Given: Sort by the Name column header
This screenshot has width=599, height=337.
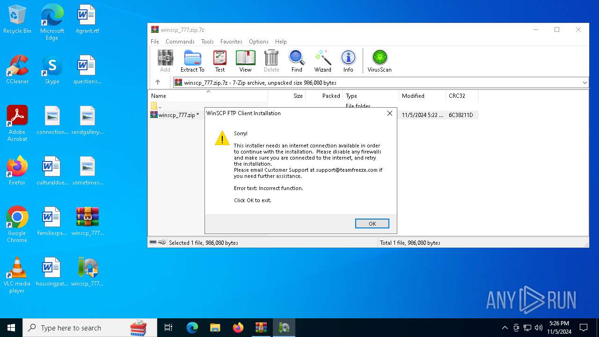Looking at the screenshot, I should click(208, 96).
